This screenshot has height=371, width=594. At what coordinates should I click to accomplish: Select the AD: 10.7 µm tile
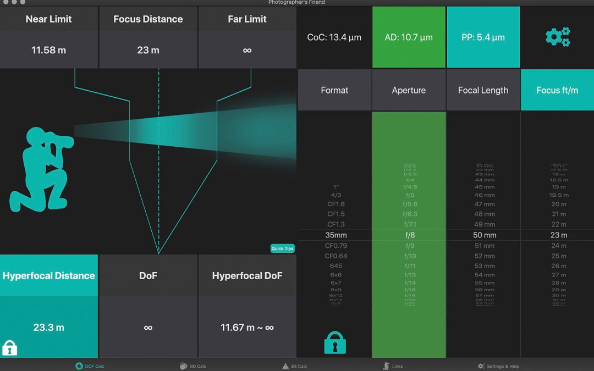tap(409, 37)
